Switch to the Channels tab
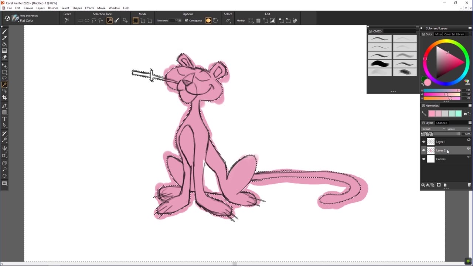Screen dimensions: 473x266 442,123
